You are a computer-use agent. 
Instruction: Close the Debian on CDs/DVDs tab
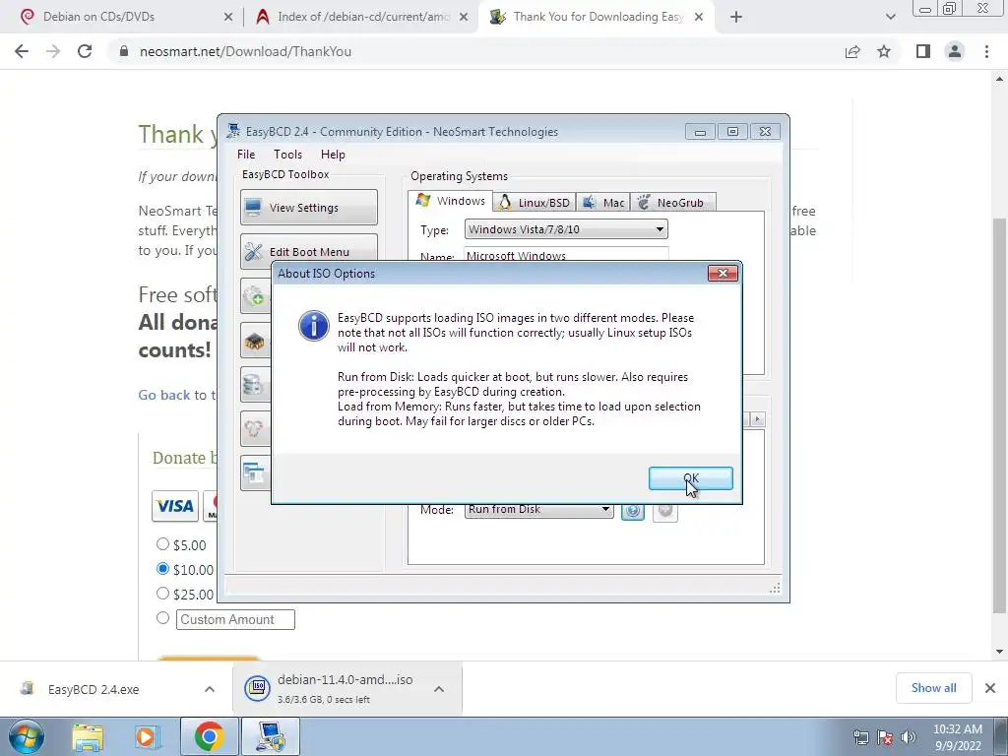(228, 18)
